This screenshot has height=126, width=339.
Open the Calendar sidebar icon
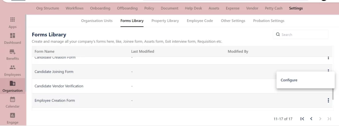tap(13, 99)
